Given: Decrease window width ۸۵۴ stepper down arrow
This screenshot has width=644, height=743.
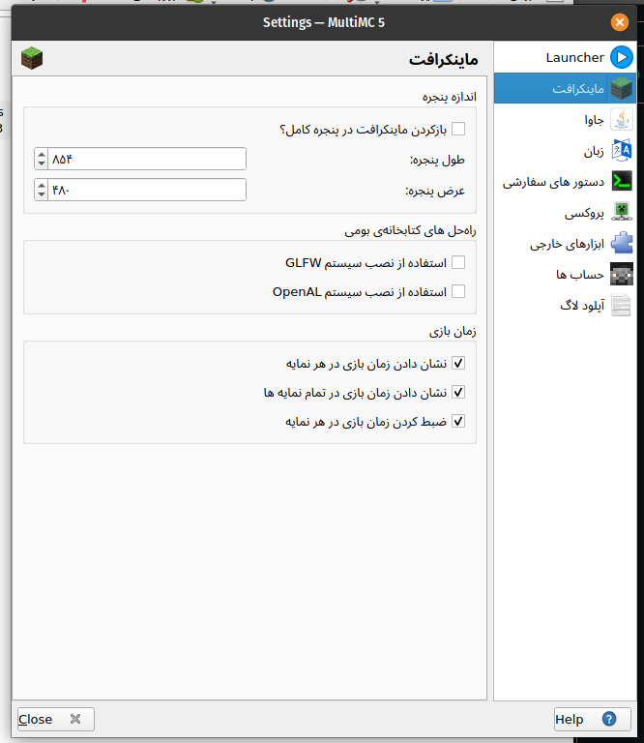Looking at the screenshot, I should [x=42, y=163].
